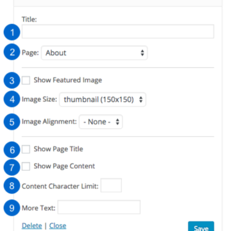Open the Image Alignment None dropdown
This screenshot has width=231, height=231.
pyautogui.click(x=101, y=122)
